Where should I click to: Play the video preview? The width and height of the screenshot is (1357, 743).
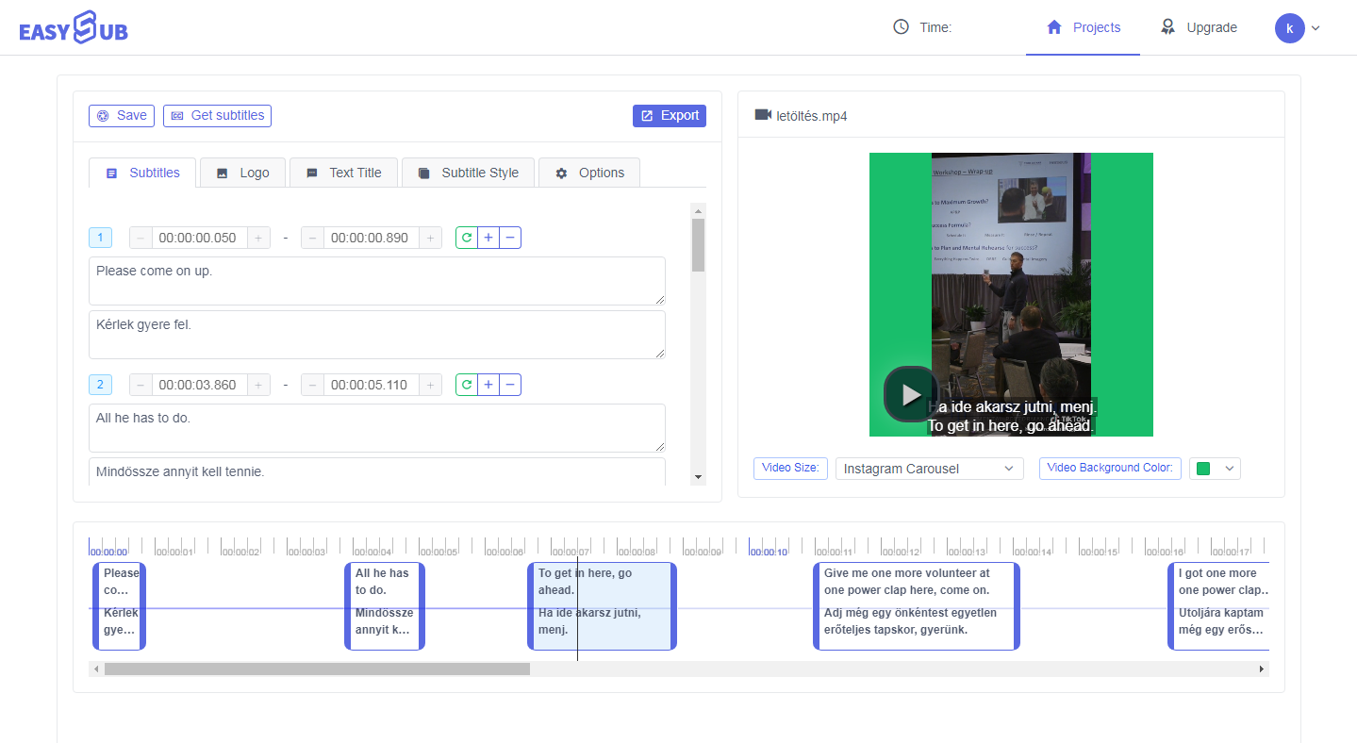point(910,394)
